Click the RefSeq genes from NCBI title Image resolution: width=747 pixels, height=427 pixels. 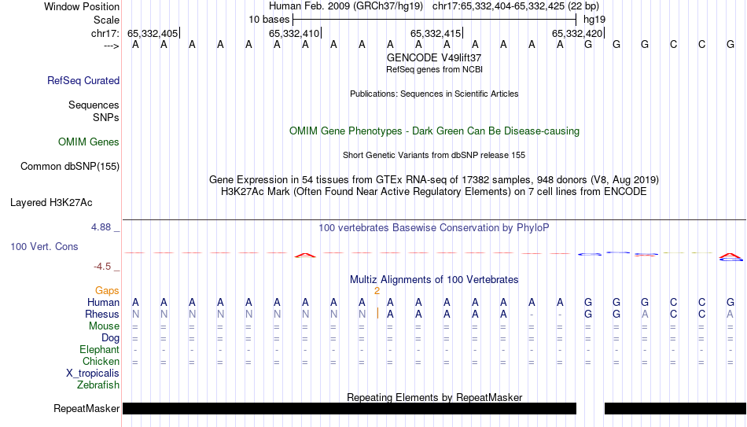(x=434, y=69)
